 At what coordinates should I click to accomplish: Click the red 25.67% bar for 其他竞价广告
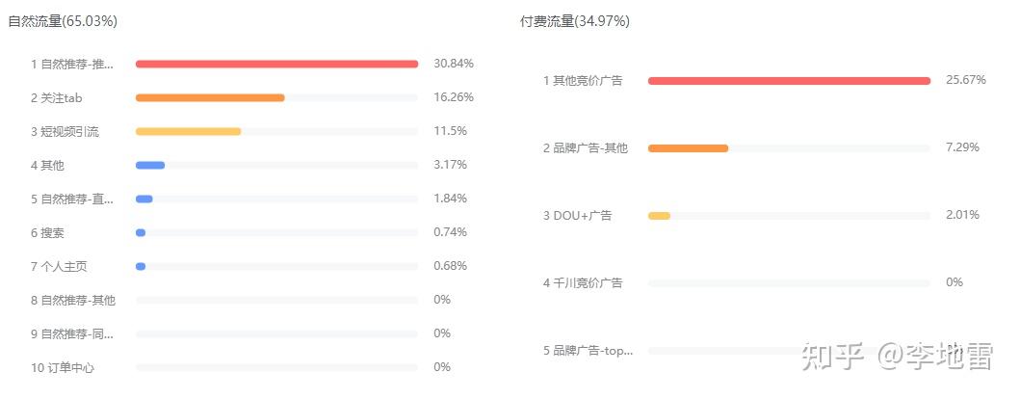pos(789,81)
